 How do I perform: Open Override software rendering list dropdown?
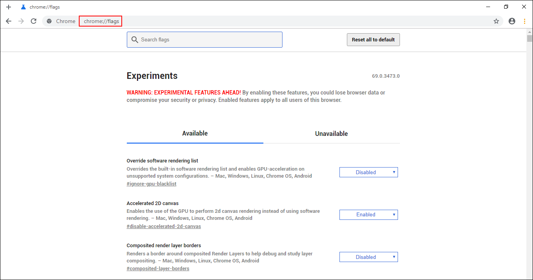(x=369, y=172)
